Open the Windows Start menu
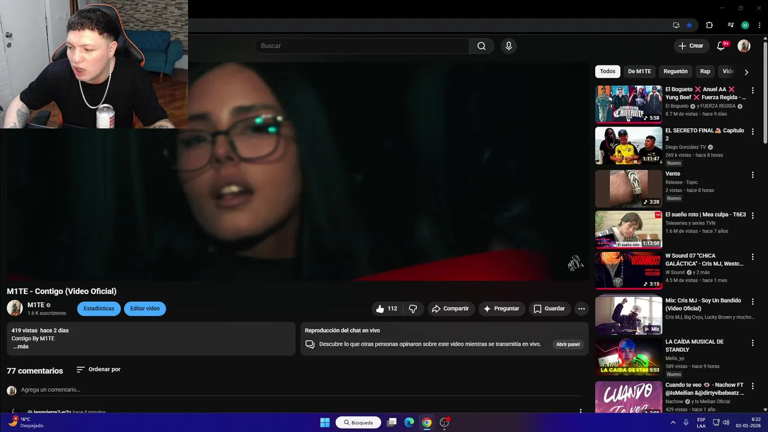768x432 pixels. (x=325, y=422)
